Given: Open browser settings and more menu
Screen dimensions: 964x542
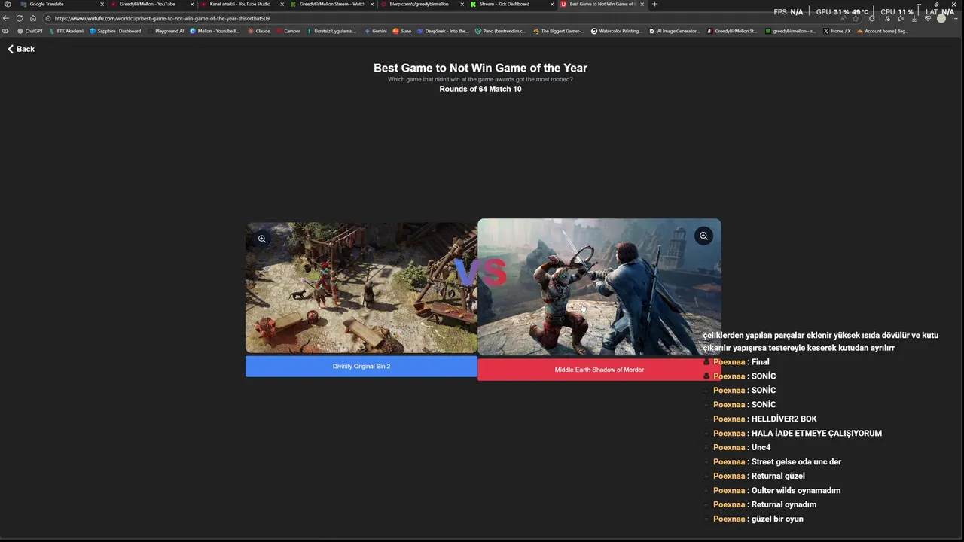Looking at the screenshot, I should coord(955,18).
